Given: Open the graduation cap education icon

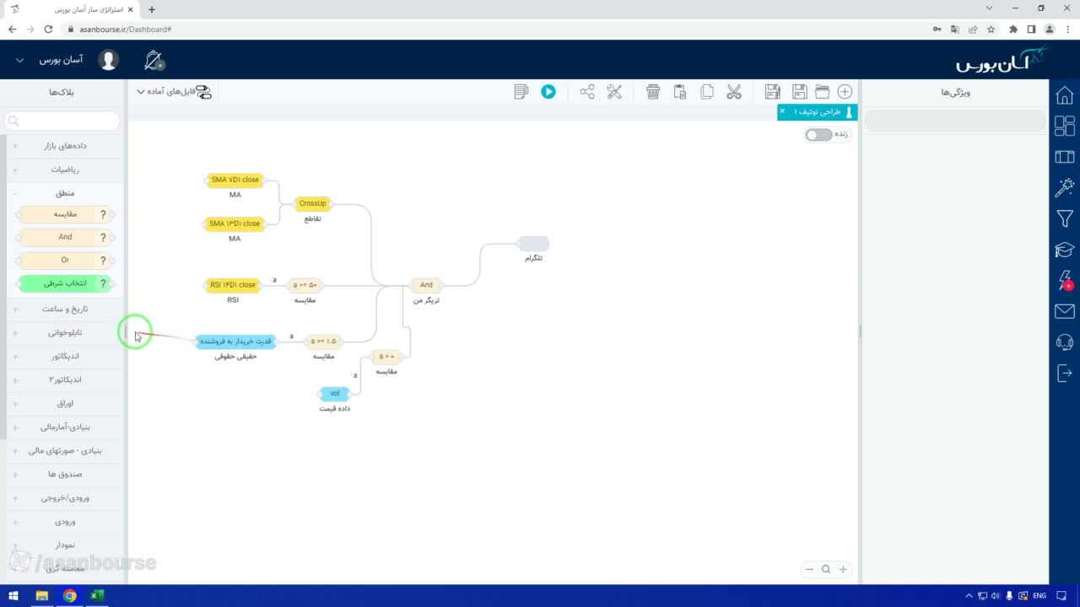Looking at the screenshot, I should [1065, 250].
